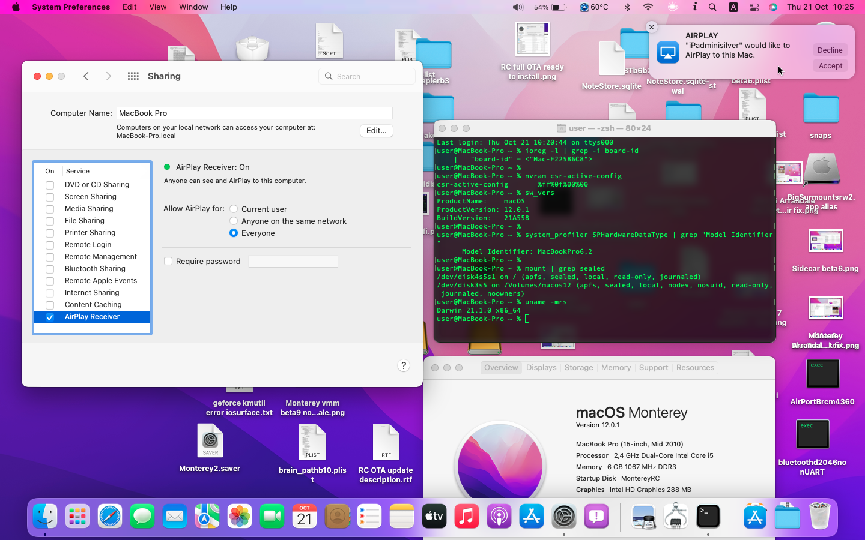This screenshot has height=540, width=865.
Task: Enable Screen Sharing checkbox
Action: click(x=50, y=197)
